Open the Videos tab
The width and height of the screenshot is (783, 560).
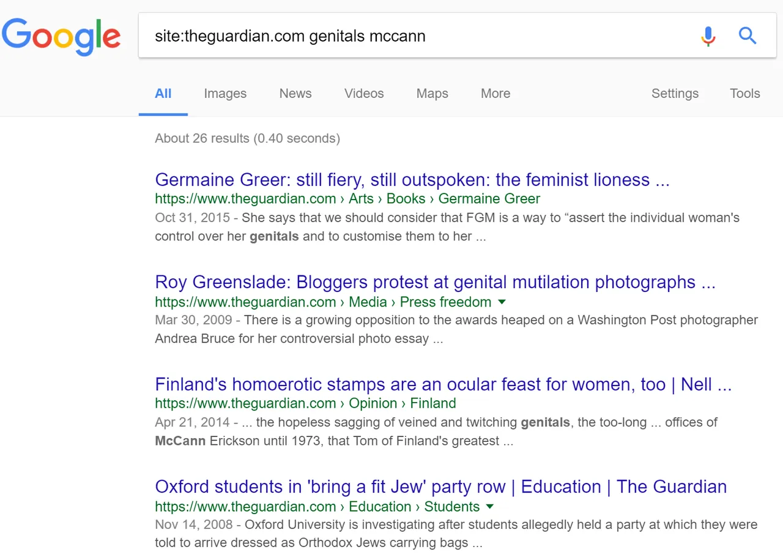(364, 94)
